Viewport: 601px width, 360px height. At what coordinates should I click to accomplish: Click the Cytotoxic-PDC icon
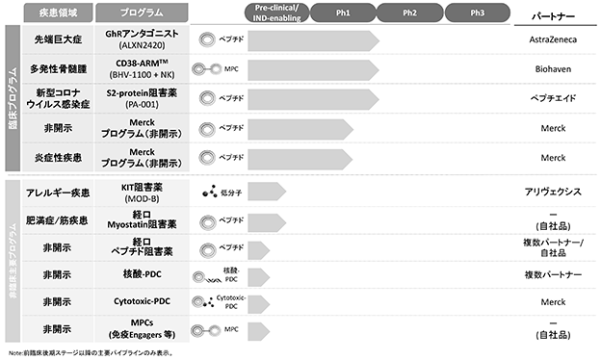[x=203, y=302]
